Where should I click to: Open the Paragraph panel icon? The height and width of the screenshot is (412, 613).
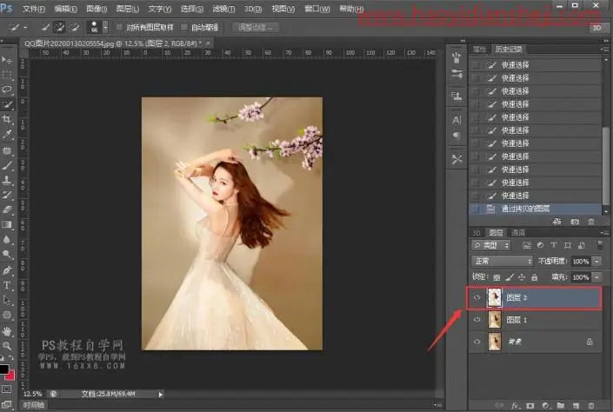456,136
